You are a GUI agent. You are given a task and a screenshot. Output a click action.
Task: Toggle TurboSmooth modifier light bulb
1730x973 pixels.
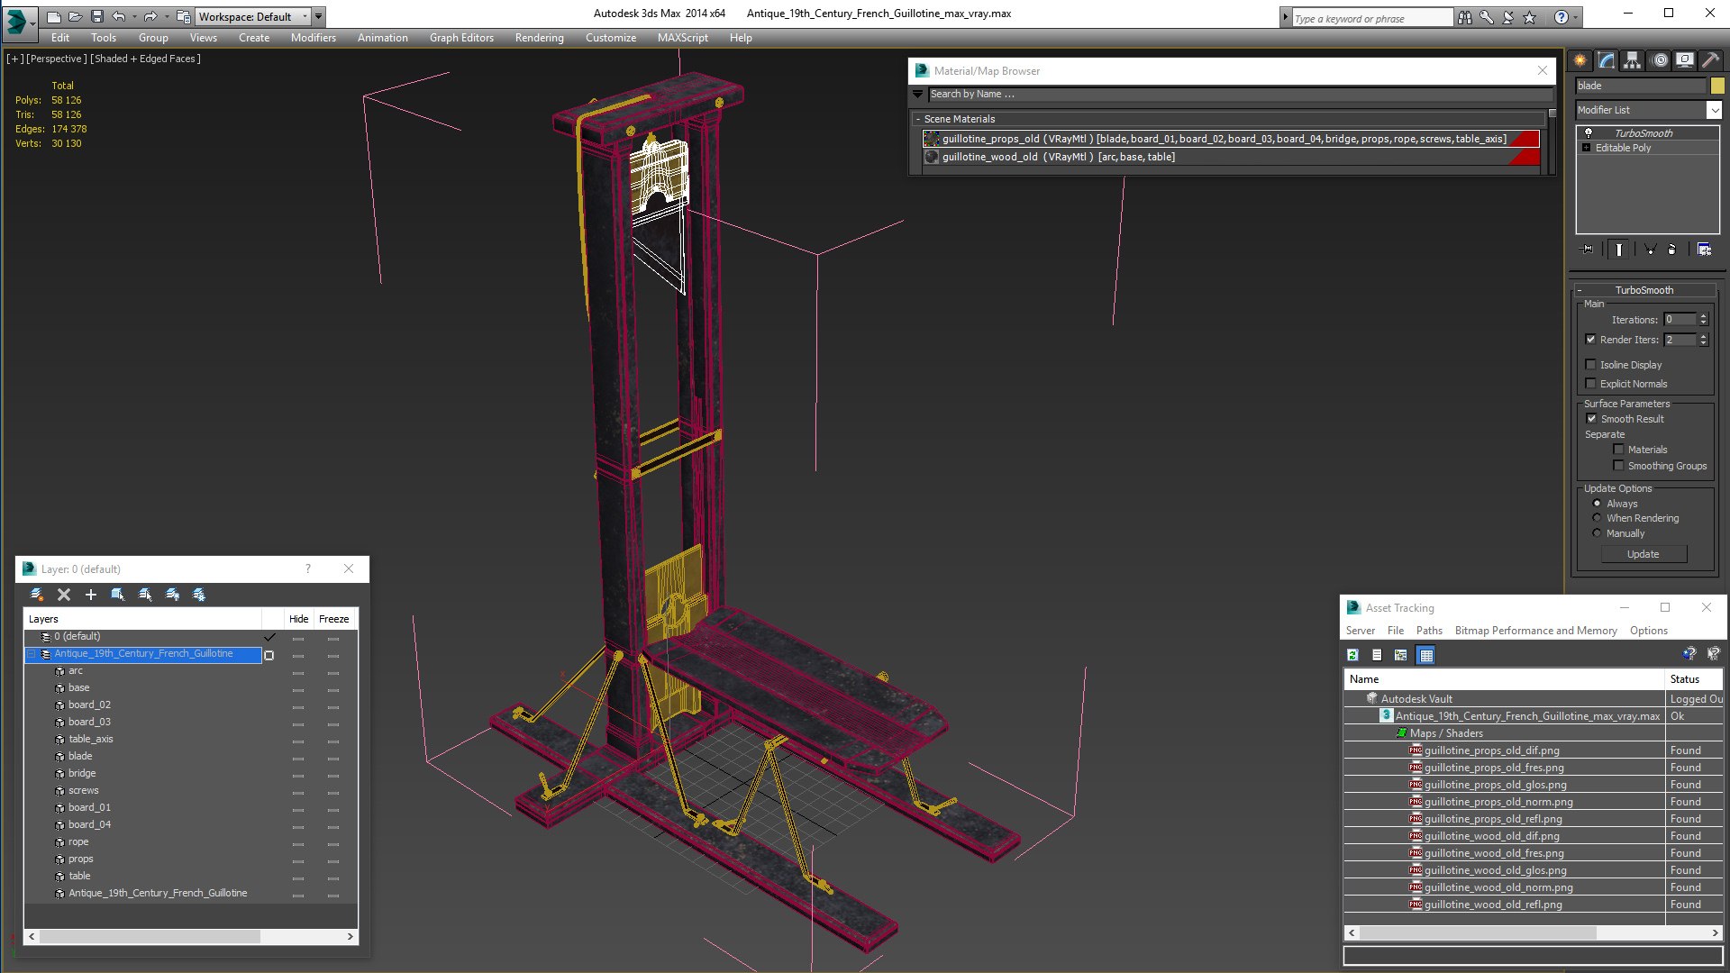[1589, 133]
